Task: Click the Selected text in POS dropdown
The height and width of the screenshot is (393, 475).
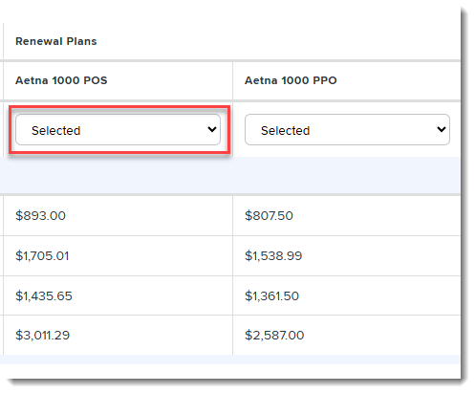Action: click(x=56, y=131)
